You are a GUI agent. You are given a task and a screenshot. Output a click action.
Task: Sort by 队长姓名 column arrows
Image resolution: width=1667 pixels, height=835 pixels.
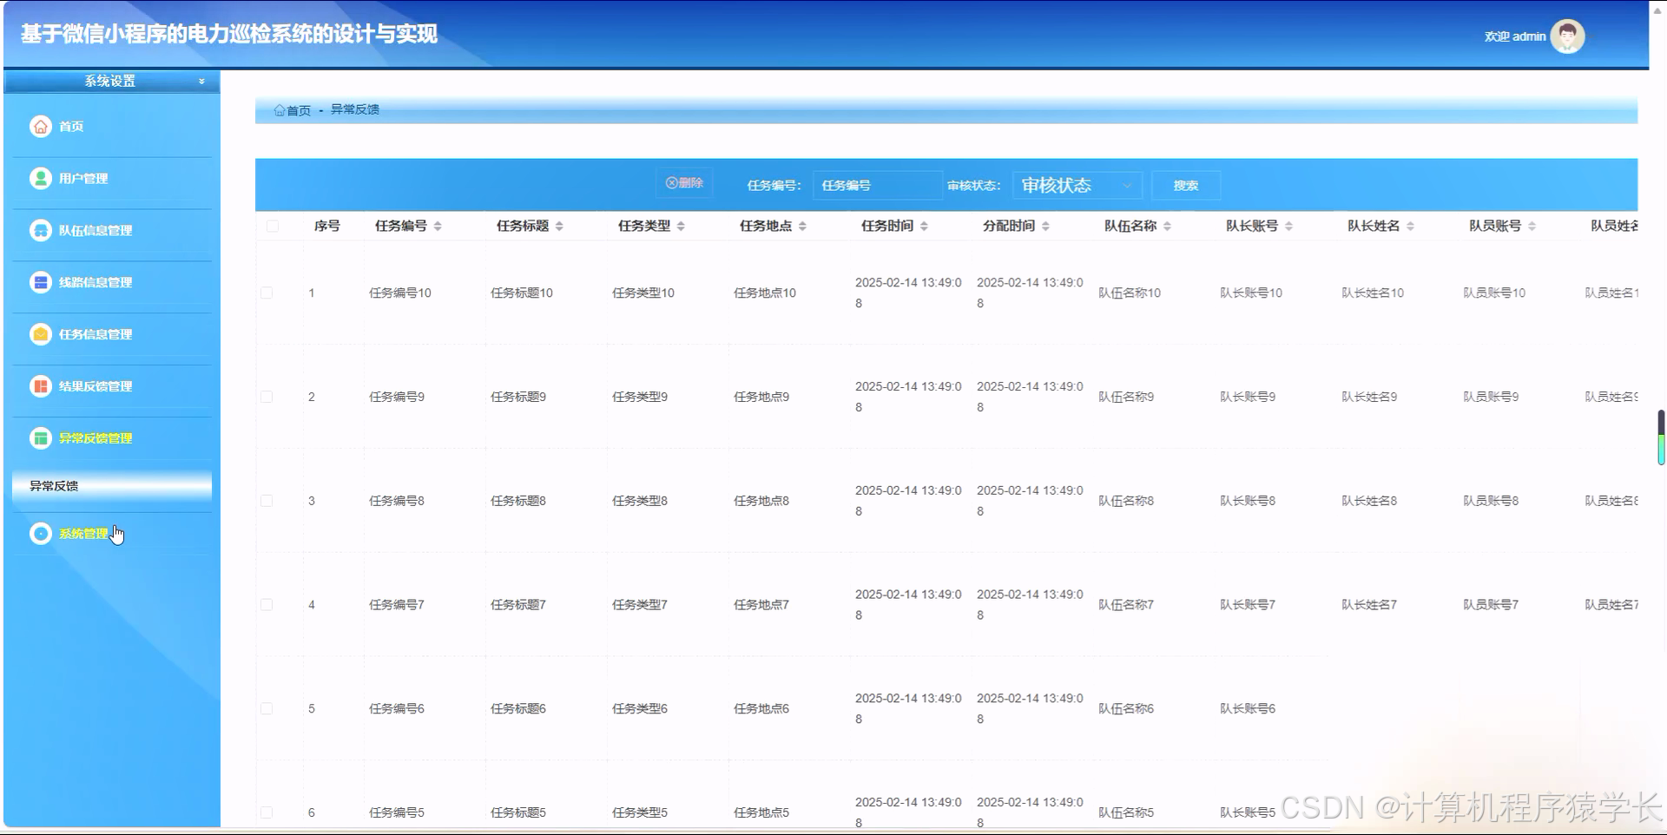click(x=1410, y=226)
